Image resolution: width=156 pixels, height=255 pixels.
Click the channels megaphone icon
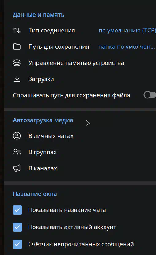click(17, 168)
